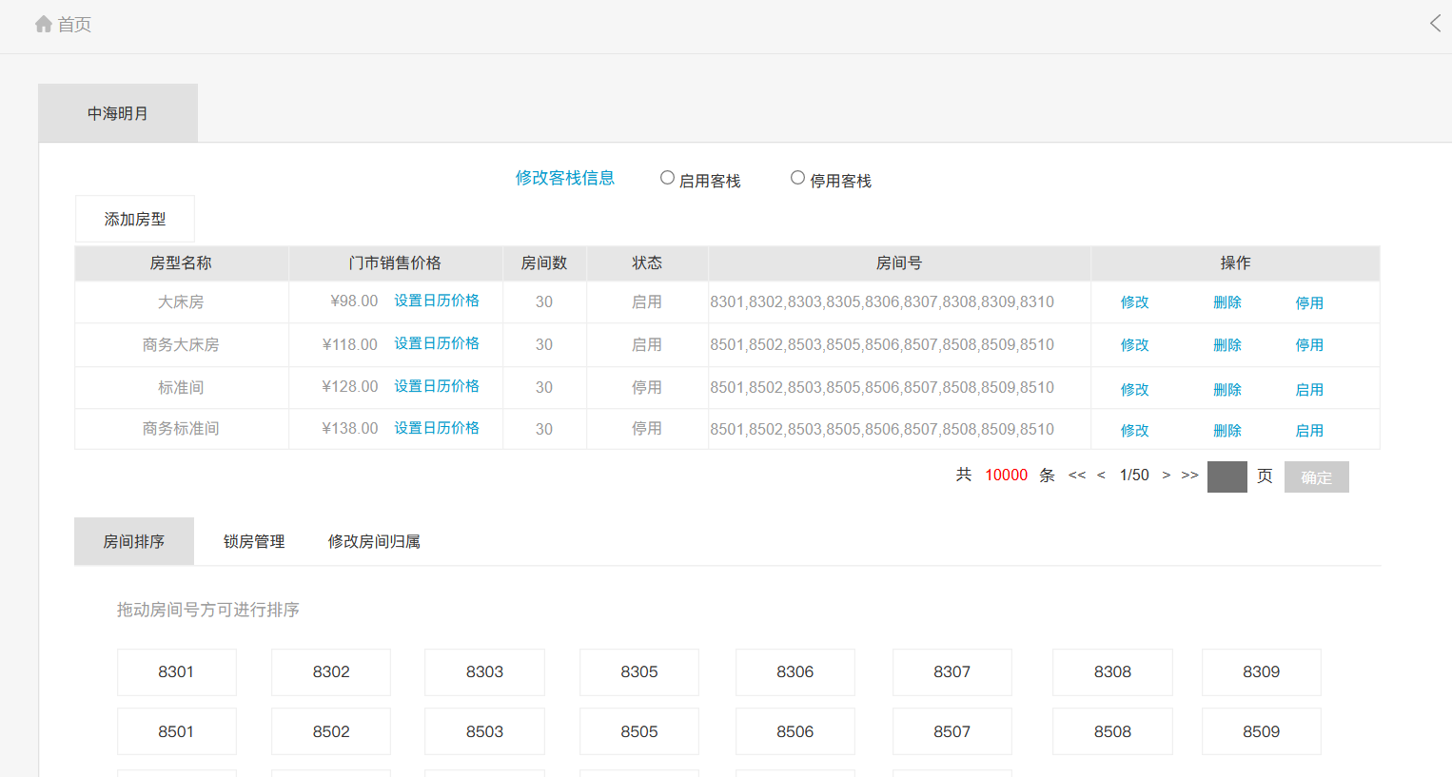Select room tile 8308

pyautogui.click(x=1112, y=672)
